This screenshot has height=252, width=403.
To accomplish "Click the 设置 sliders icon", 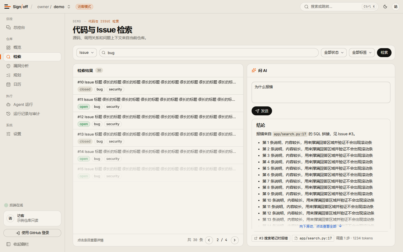I will [x=8, y=134].
